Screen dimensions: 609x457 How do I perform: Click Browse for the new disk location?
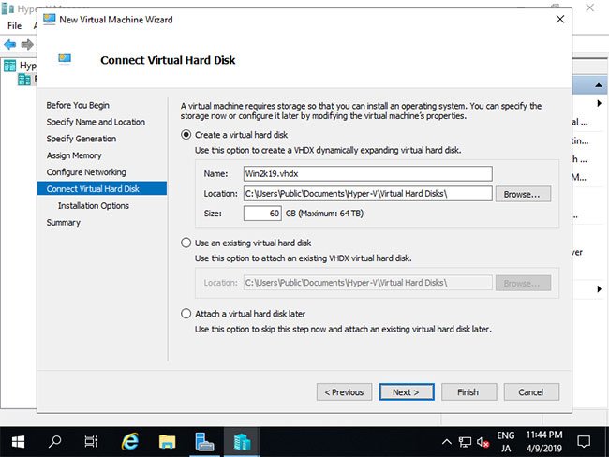523,194
